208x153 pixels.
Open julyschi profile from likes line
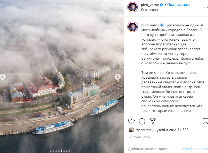[159, 130]
